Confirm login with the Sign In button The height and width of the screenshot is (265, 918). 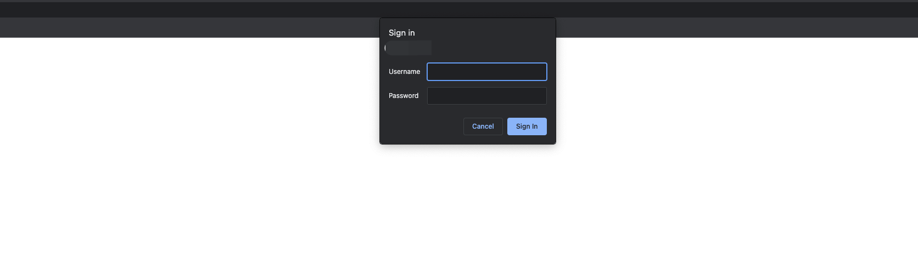click(527, 126)
